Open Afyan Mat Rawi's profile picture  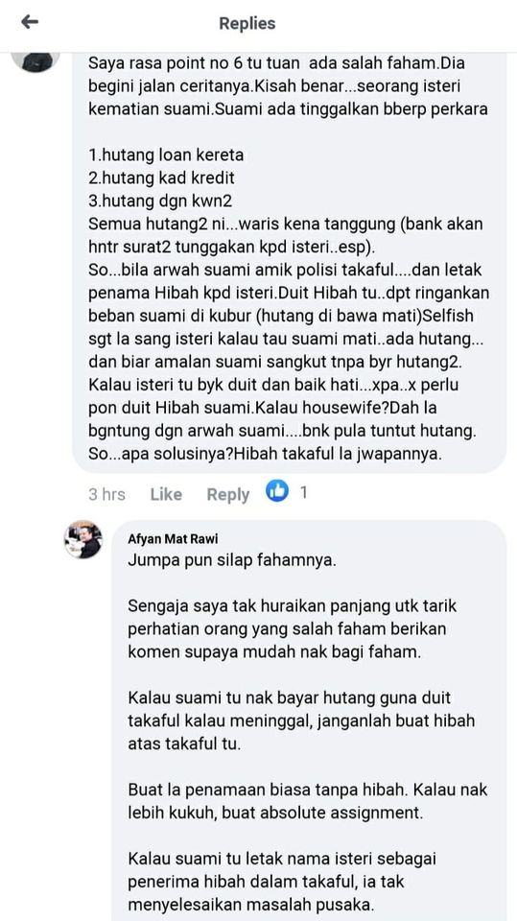click(83, 539)
